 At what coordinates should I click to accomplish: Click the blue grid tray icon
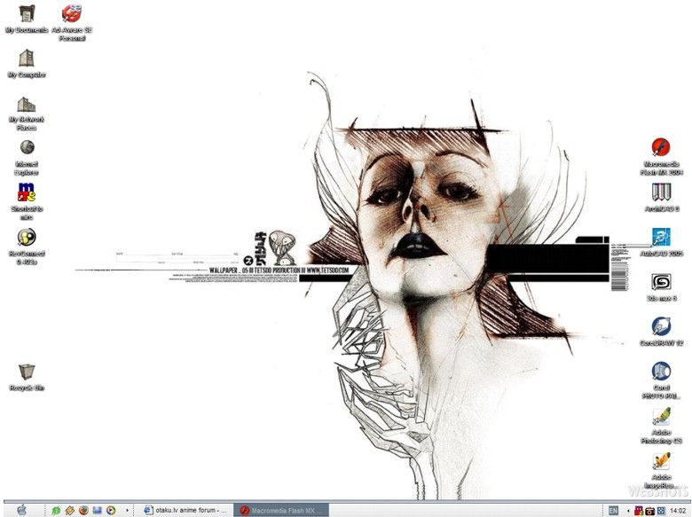click(x=661, y=511)
